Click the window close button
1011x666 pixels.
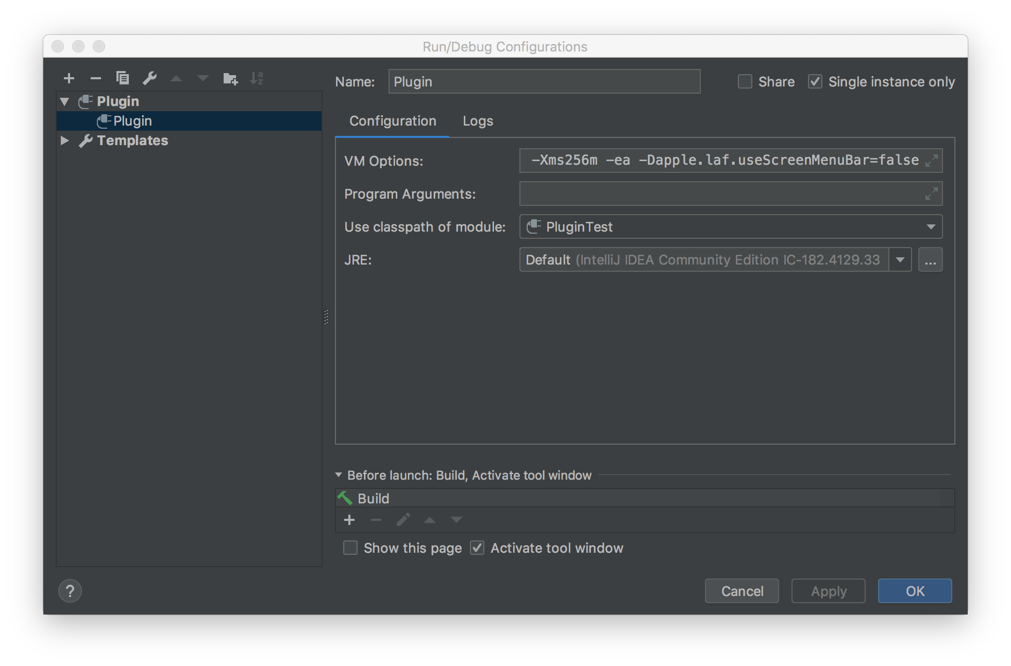[58, 46]
